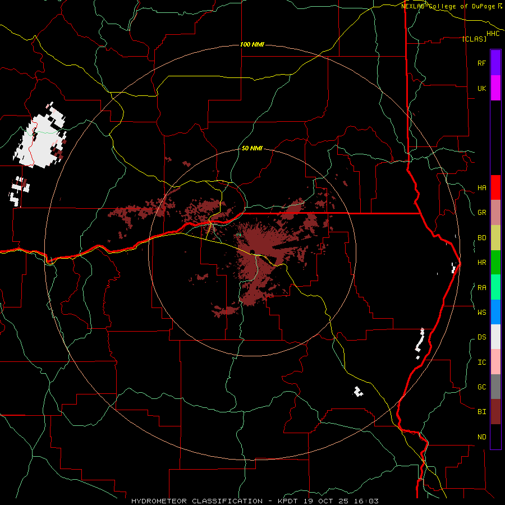Viewport: 505px width, 505px height.
Task: Click the HYDROMETEOR CLASSIFICATION title text
Action: (x=197, y=501)
